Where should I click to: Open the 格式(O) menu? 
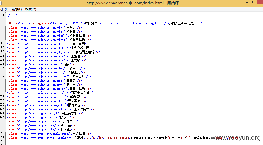[31, 9]
